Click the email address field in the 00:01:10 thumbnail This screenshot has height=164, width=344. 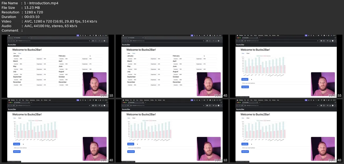click(276, 83)
